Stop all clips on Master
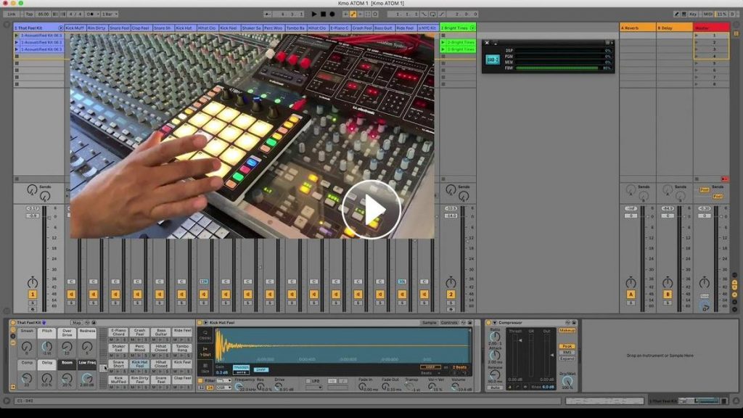743x418 pixels. (x=697, y=179)
